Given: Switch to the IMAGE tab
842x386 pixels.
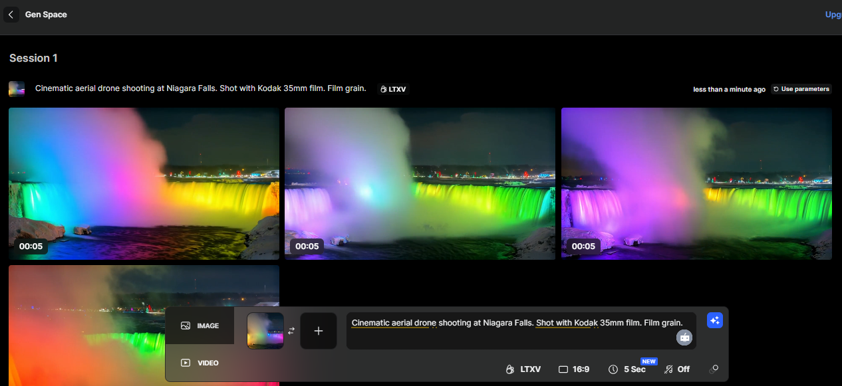Looking at the screenshot, I should 200,326.
